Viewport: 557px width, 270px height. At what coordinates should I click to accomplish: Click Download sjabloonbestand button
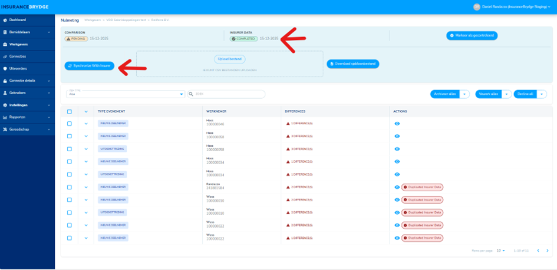coord(352,64)
